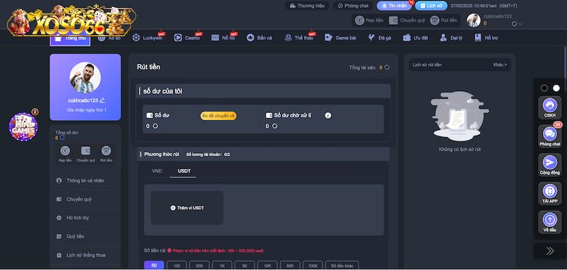Click the edit pencil beside cukhoaito123

(102, 100)
